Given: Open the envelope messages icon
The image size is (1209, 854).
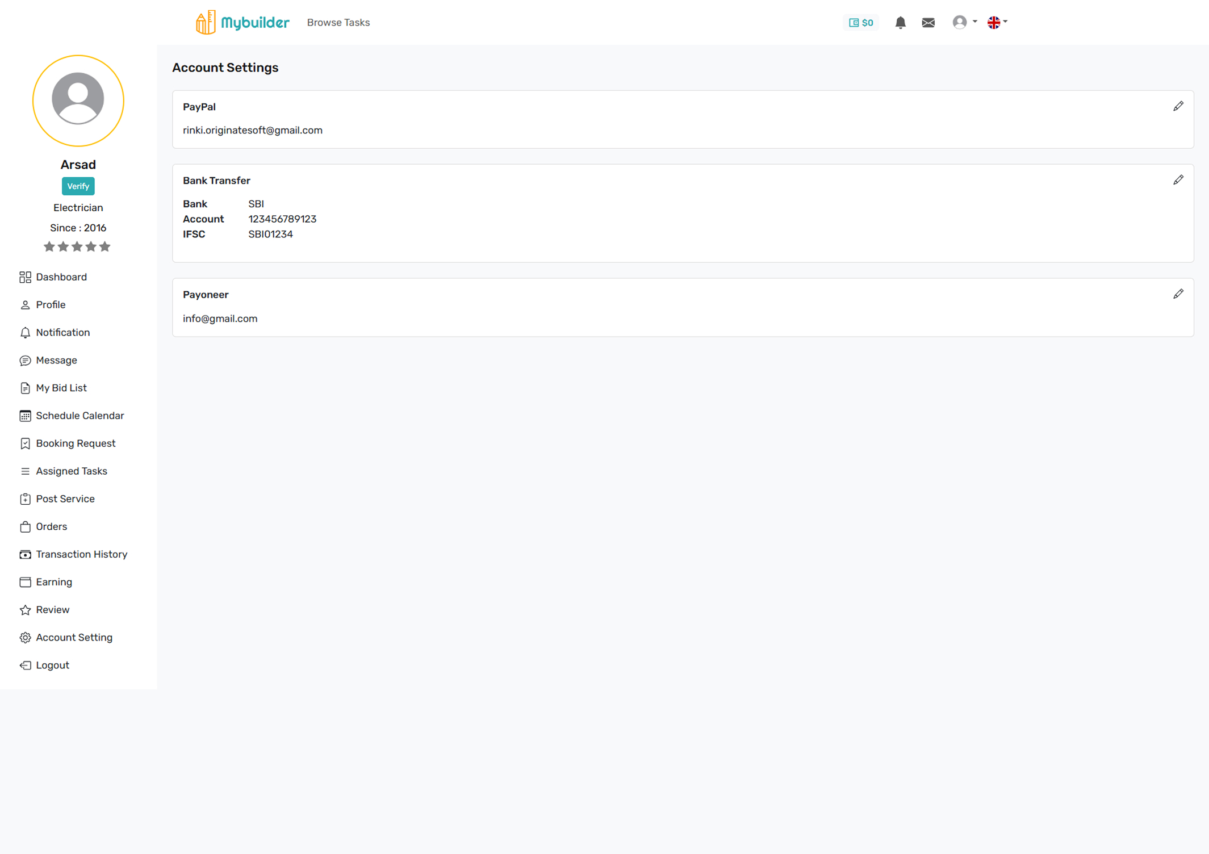Looking at the screenshot, I should [x=928, y=23].
